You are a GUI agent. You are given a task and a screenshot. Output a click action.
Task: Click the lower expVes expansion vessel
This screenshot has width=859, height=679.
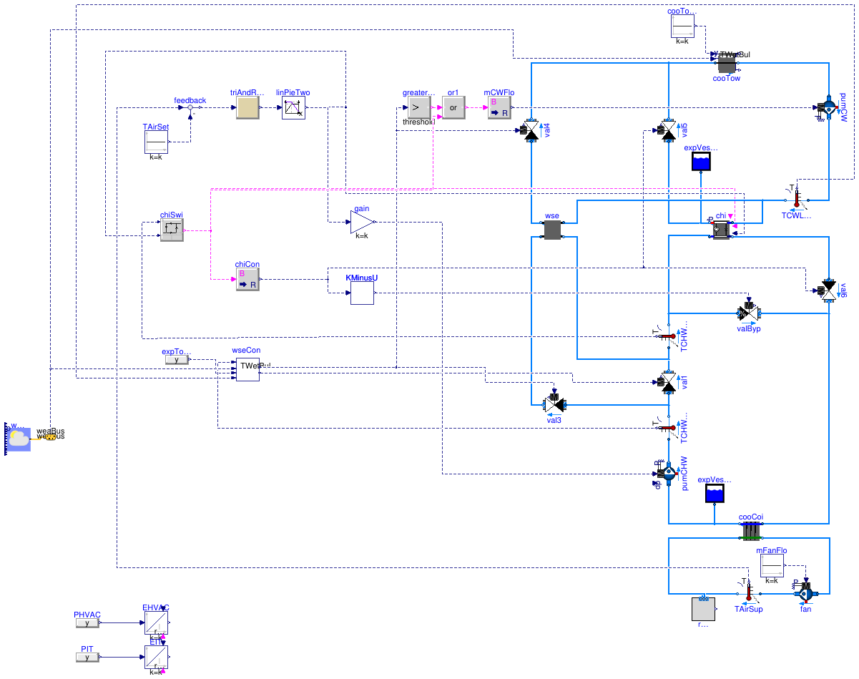pyautogui.click(x=715, y=494)
